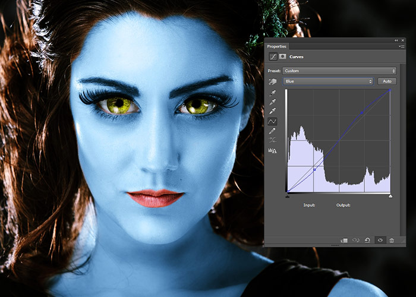416x297 pixels.
Task: Click the histogram clipping warning icon
Action: [273, 151]
